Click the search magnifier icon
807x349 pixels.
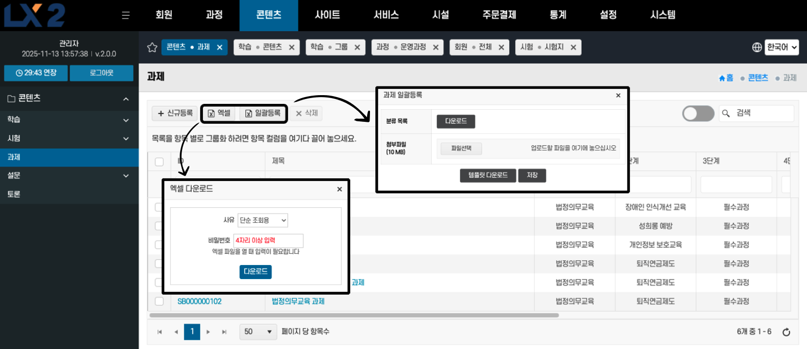pos(726,113)
